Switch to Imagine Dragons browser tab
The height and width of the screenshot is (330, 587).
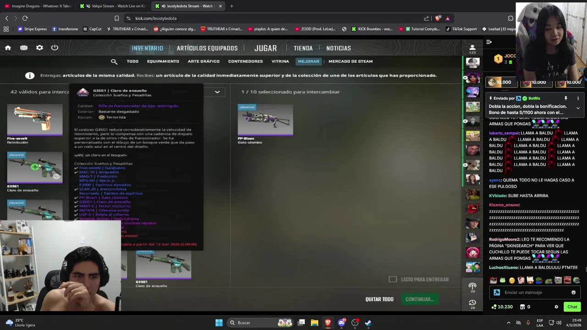tap(39, 6)
